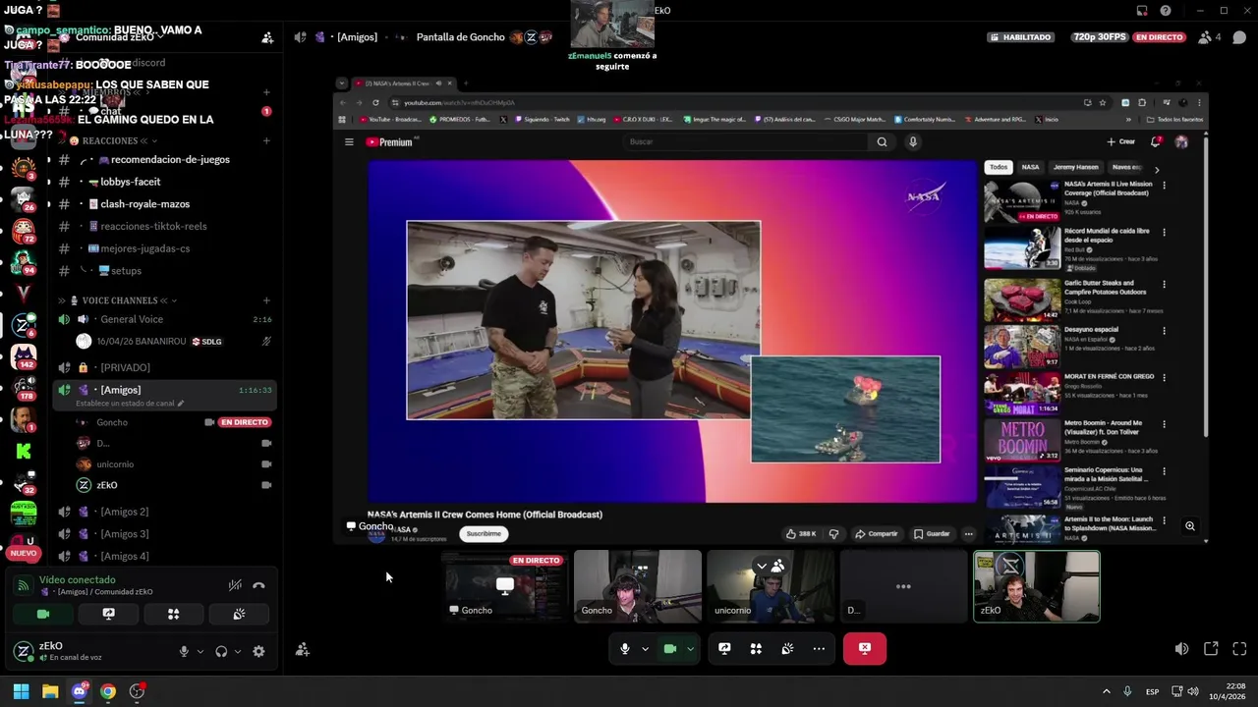Join the General Voice channel

pos(165,319)
